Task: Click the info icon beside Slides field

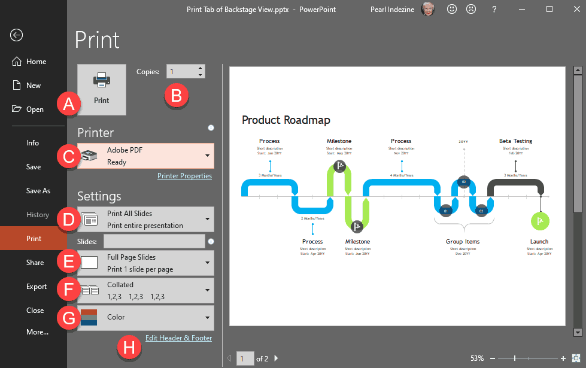Action: click(x=211, y=241)
